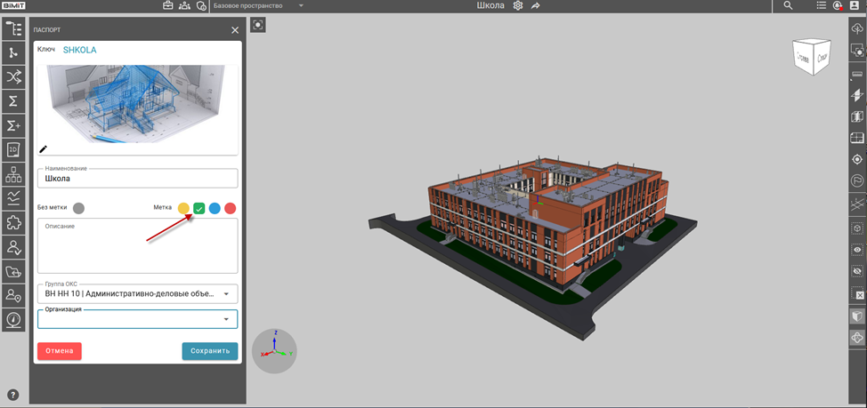This screenshot has width=867, height=408.
Task: Toggle the eye visibility icon in right toolbar
Action: tap(857, 250)
